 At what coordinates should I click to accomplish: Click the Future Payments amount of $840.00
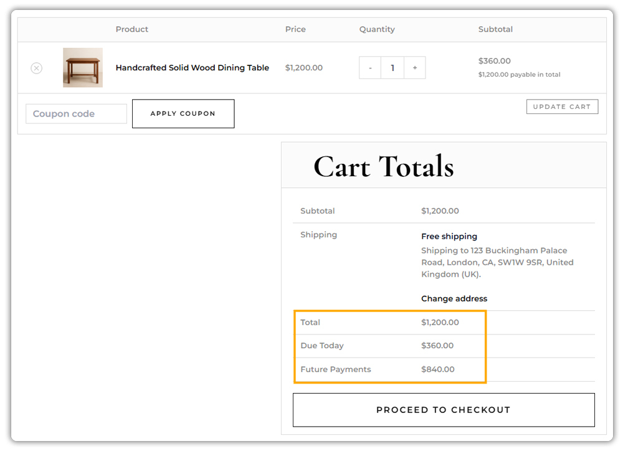pyautogui.click(x=438, y=369)
